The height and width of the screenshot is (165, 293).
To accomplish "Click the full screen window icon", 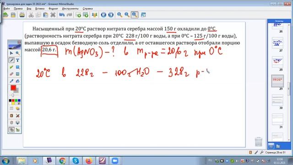I will tap(143, 15).
